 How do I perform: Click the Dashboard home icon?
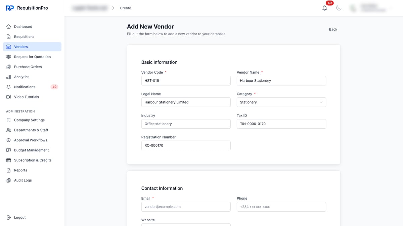pos(9,27)
